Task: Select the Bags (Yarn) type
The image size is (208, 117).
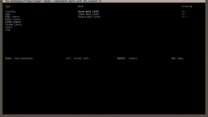Action: click(12, 17)
